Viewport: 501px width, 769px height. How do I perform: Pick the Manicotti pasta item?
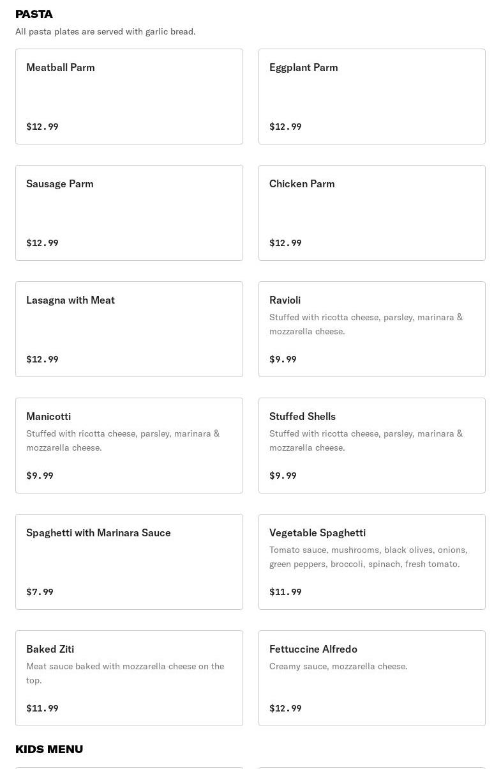[129, 446]
